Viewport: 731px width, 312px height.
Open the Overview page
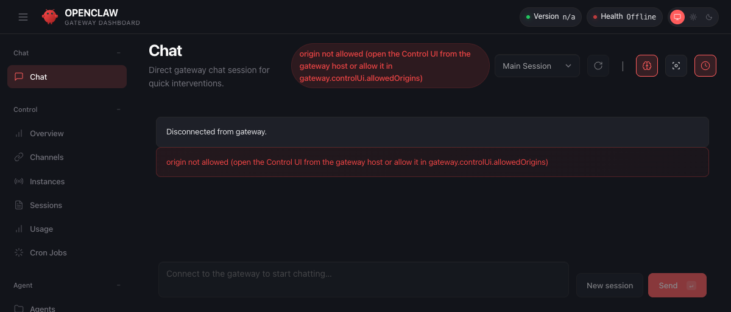47,133
